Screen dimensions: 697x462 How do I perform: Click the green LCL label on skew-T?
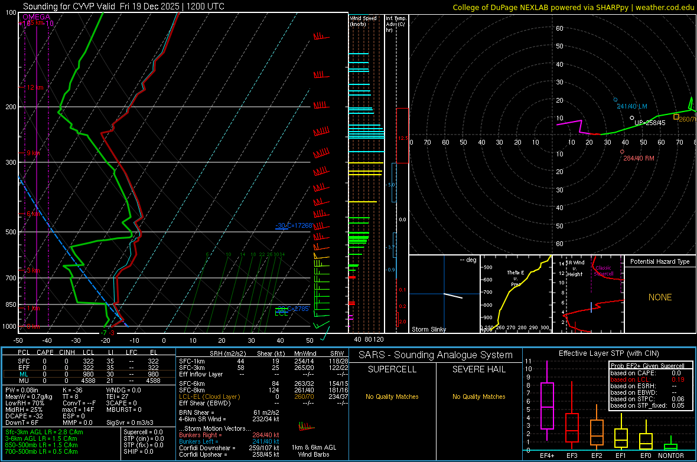(281, 313)
